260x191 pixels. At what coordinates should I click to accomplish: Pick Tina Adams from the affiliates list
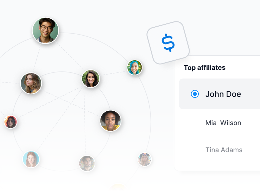click(224, 150)
